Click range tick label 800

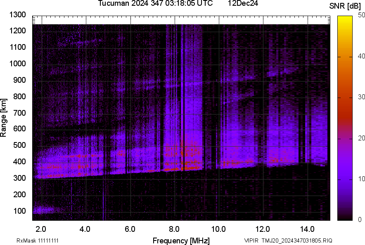click(19, 96)
